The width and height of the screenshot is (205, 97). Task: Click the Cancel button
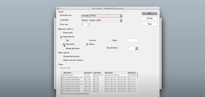point(149,18)
